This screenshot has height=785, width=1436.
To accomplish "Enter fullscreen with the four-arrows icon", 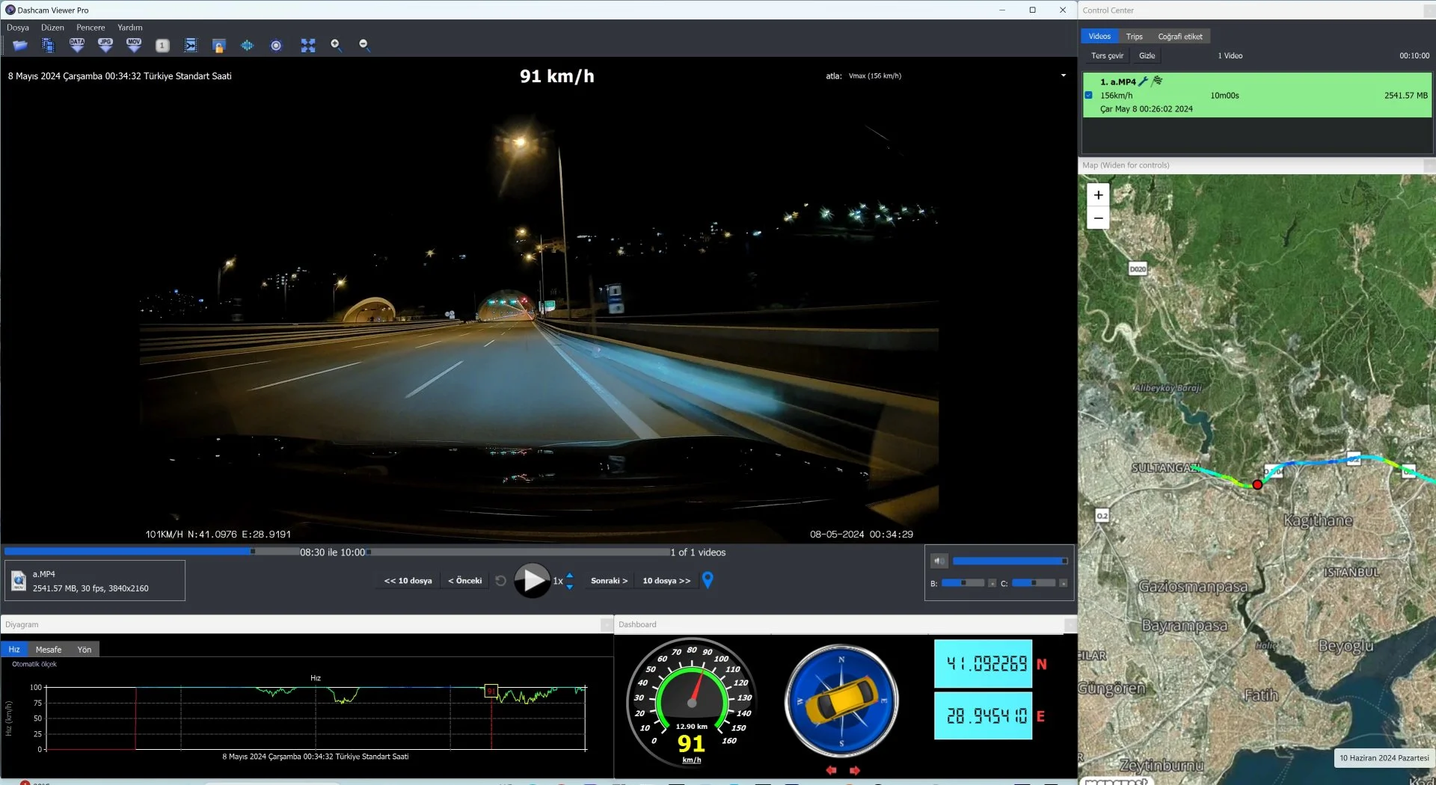I will (x=307, y=46).
